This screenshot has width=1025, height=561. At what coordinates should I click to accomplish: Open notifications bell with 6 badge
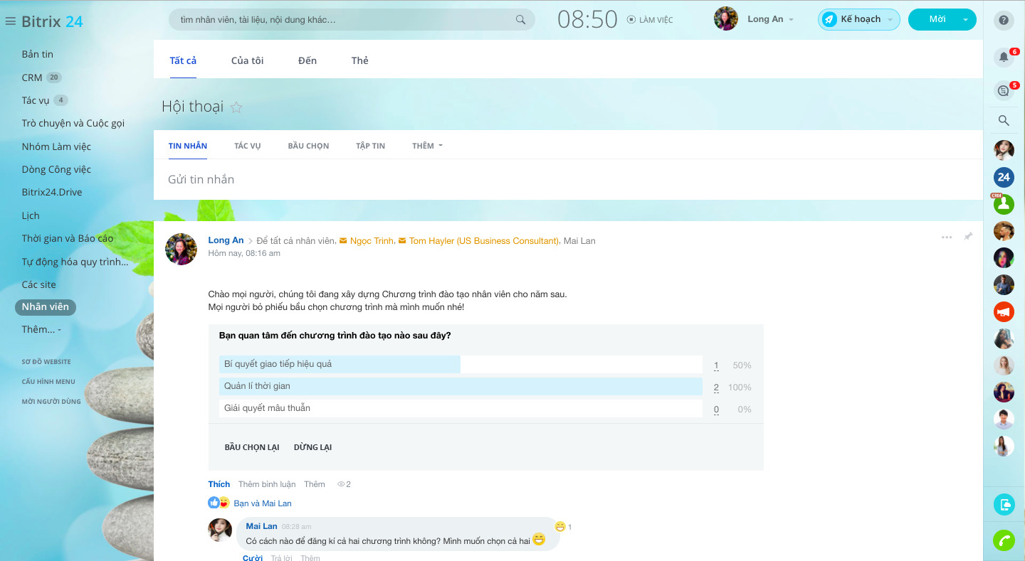[x=1004, y=57]
